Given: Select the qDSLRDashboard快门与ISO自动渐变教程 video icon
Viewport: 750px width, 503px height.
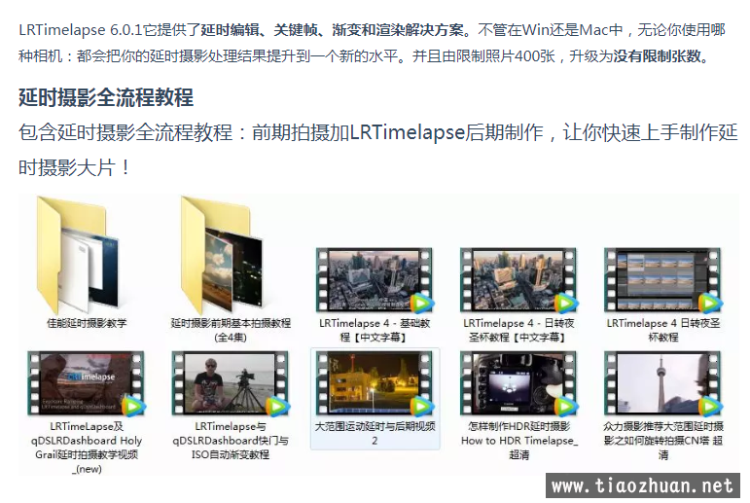Looking at the screenshot, I should click(231, 383).
